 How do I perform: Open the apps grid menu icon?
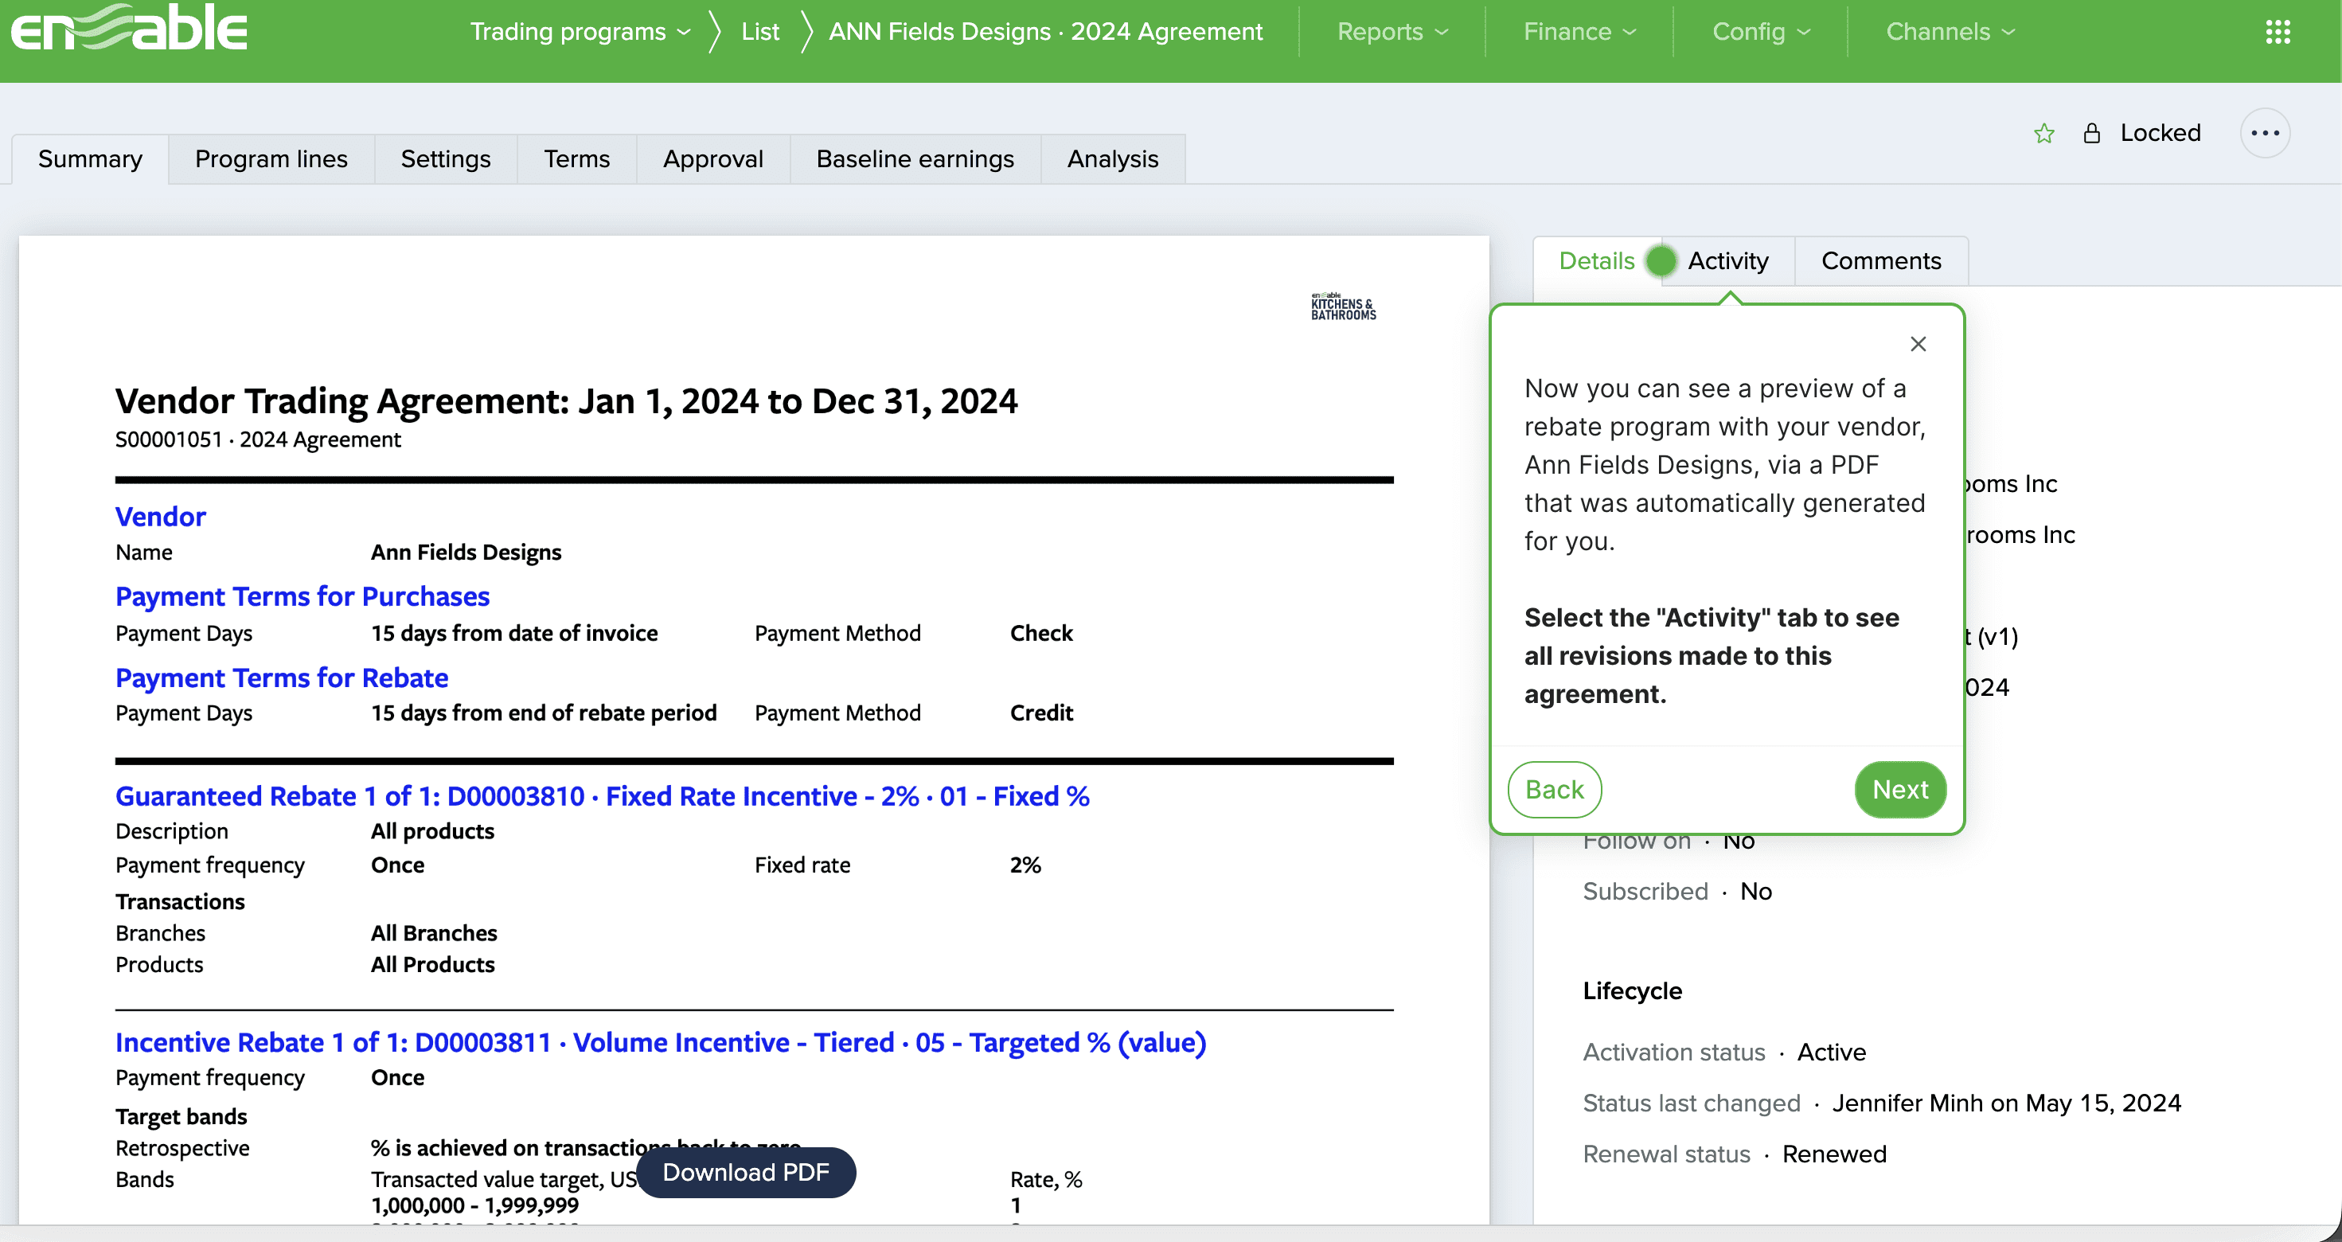pyautogui.click(x=2278, y=32)
